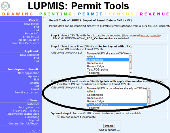The image size is (170, 133).
Task: Click New parcel in the sidebar
Action: pos(32,24)
